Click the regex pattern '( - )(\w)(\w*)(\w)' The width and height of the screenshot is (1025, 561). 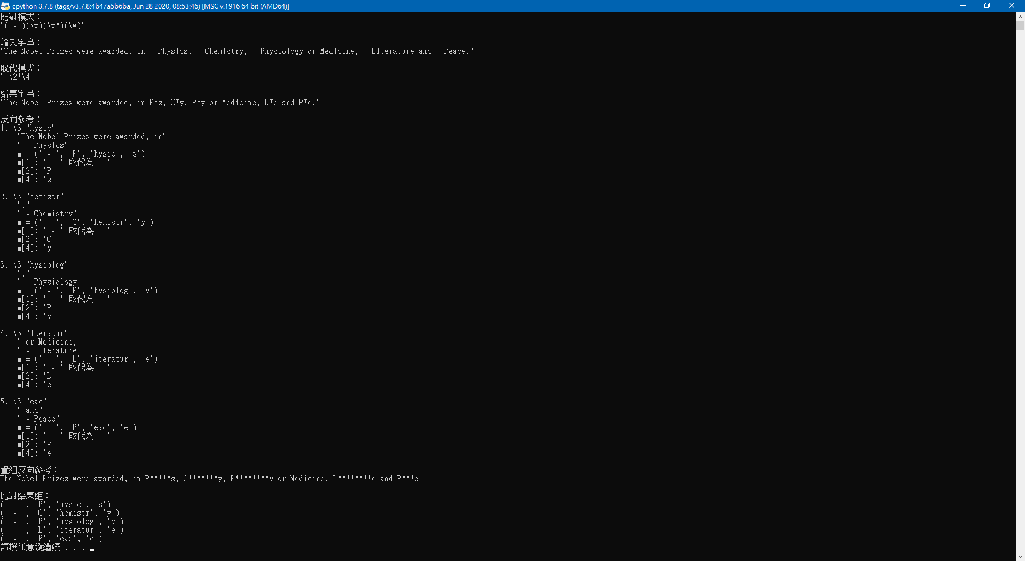(43, 26)
